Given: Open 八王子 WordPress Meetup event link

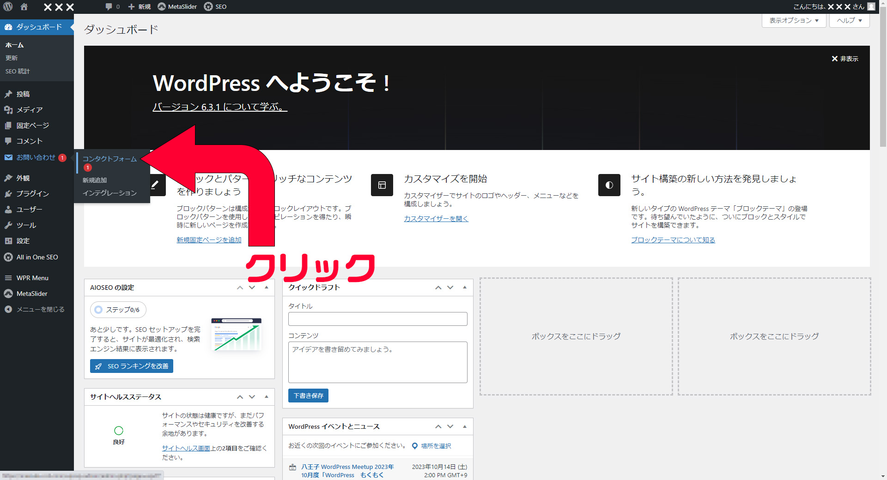Looking at the screenshot, I should tap(347, 471).
